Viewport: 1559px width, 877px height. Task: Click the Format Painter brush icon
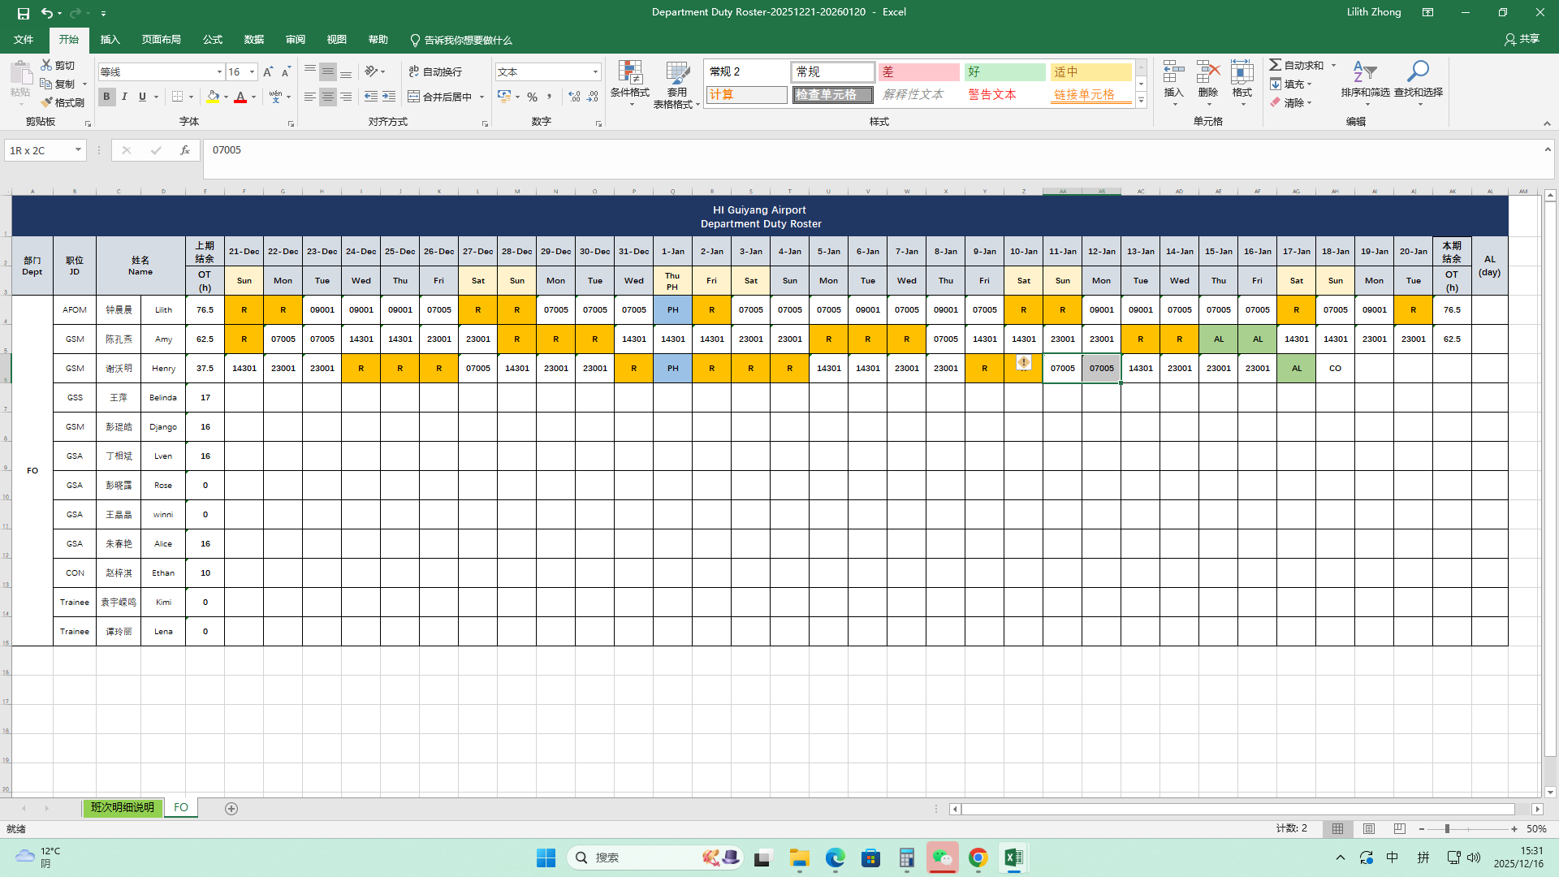(47, 102)
